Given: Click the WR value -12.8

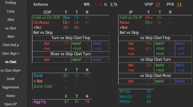Looking at the screenshot, I should [97, 4].
